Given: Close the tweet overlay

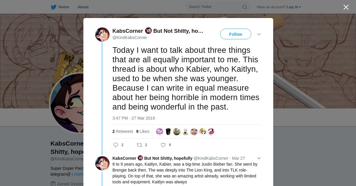Looking at the screenshot, I should pyautogui.click(x=346, y=7).
